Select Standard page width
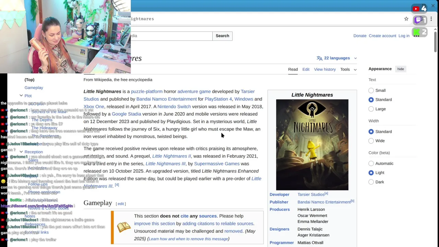This screenshot has width=439, height=247. (371, 132)
